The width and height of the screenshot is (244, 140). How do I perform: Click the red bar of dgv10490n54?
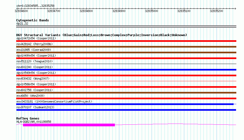(x=126, y=58)
